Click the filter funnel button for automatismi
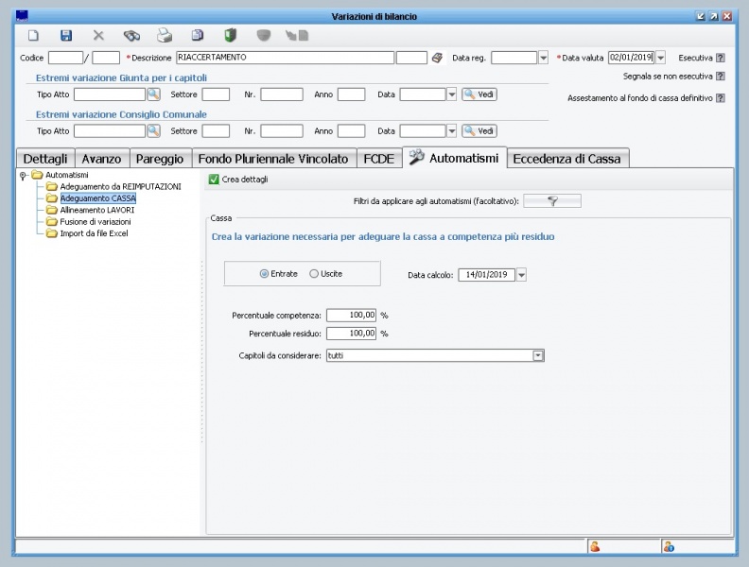This screenshot has width=749, height=567. [x=552, y=200]
